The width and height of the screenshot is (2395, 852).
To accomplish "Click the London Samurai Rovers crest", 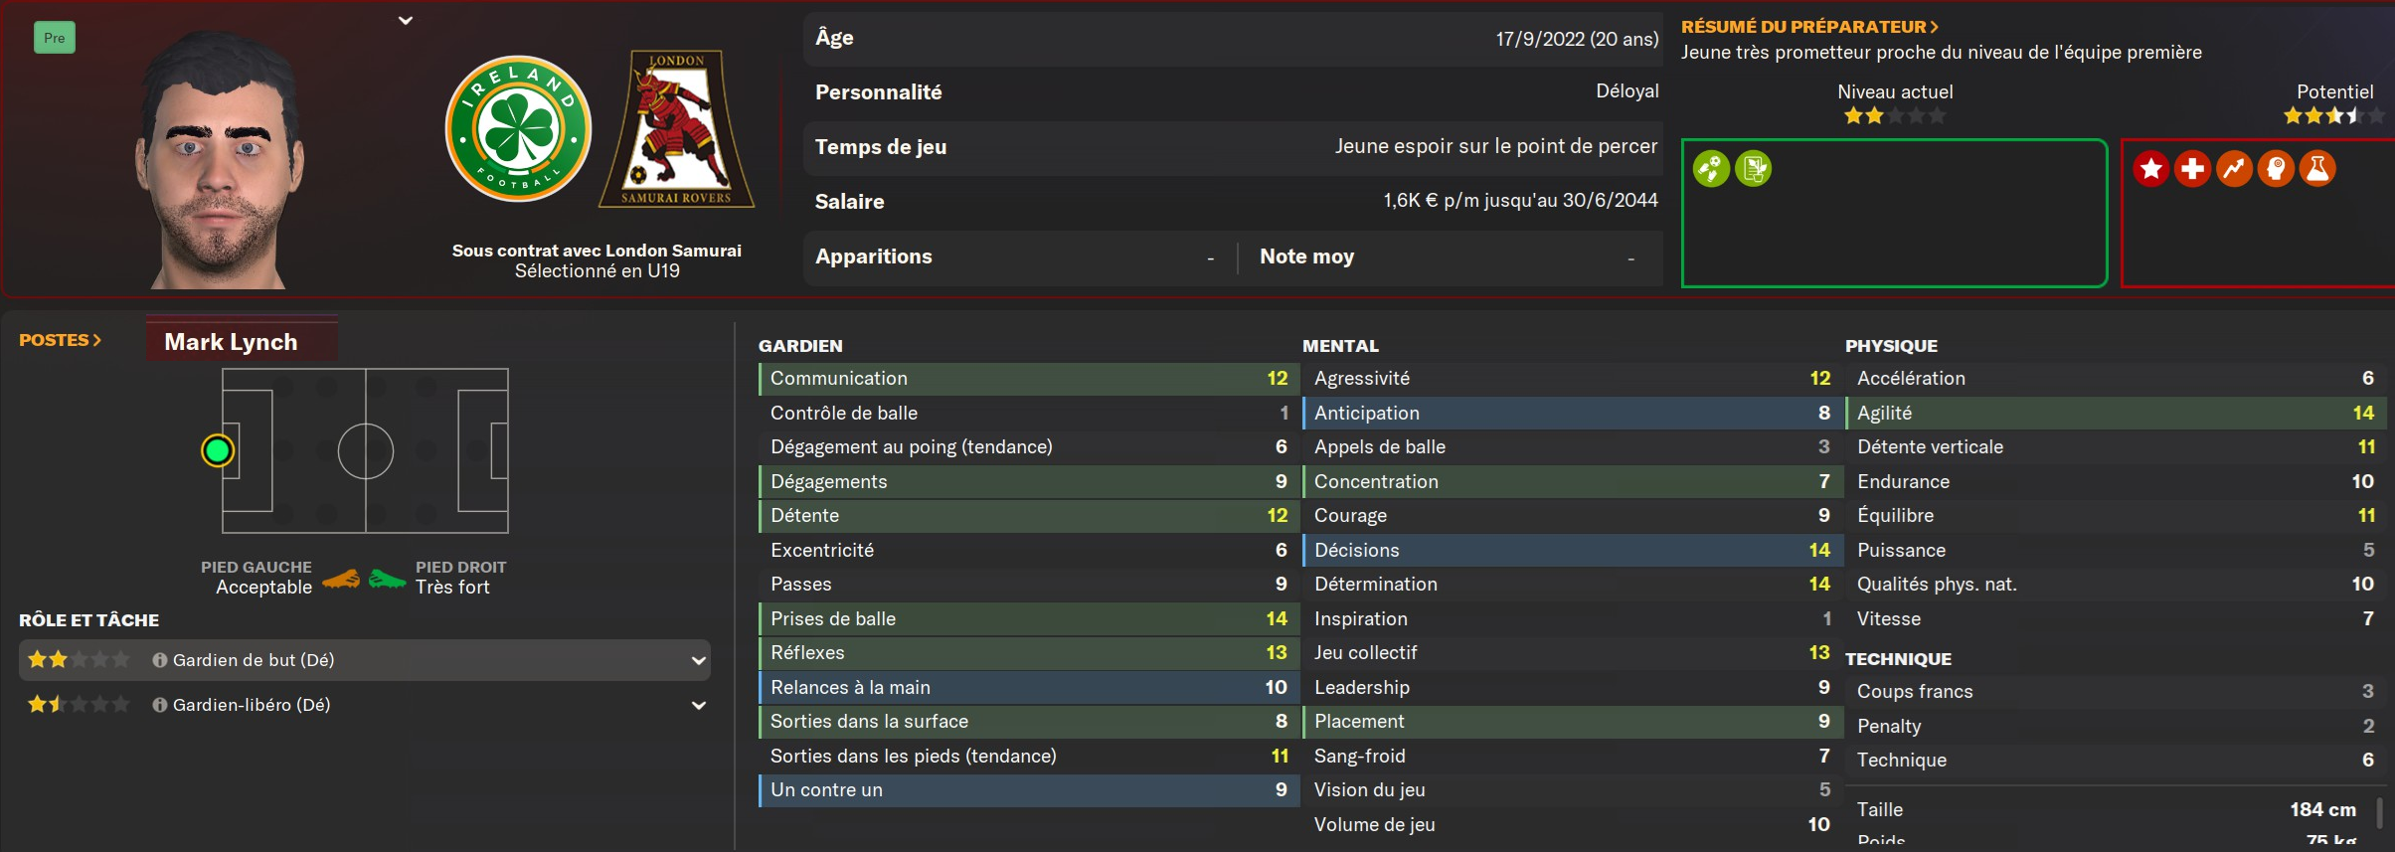I will click(676, 129).
